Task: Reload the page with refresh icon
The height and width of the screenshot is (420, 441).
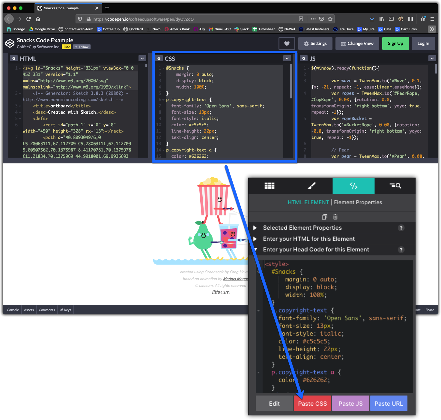Action: 28,19
